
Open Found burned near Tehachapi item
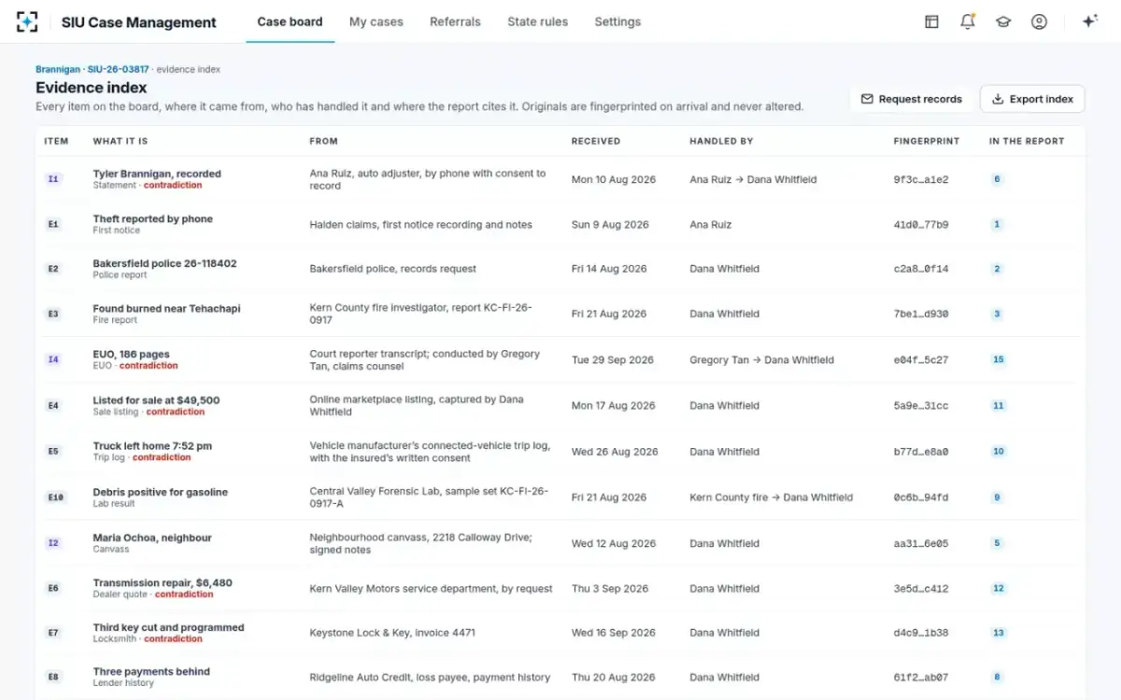coord(166,308)
